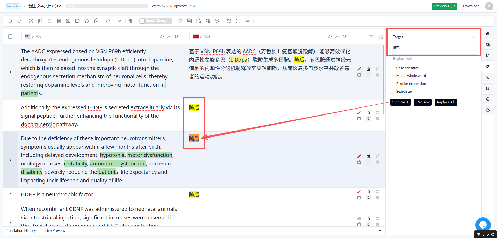Image resolution: width=497 pixels, height=238 pixels.
Task: Click the en-US source filter field
Action: (x=102, y=37)
